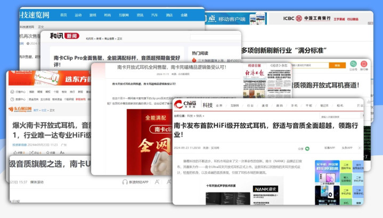Open 快讯 in the China.com breadcrumb
The width and height of the screenshot is (383, 218).
click(x=199, y=116)
